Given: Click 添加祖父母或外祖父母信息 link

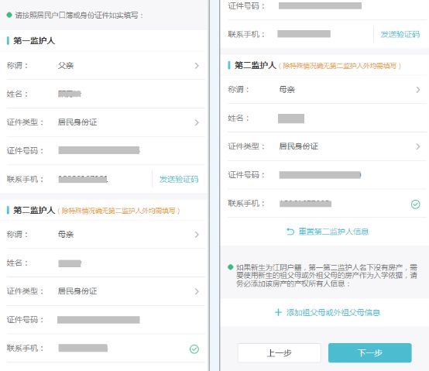Looking at the screenshot, I should pos(333,312).
